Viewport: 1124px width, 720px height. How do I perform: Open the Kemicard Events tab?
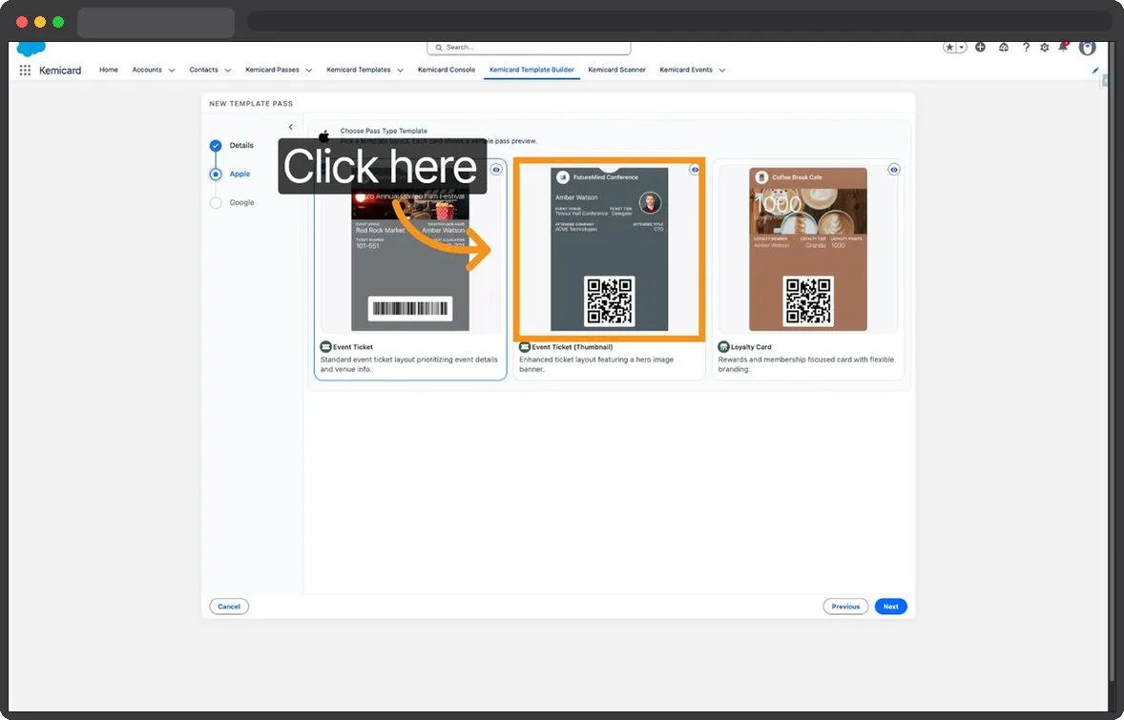coord(686,70)
